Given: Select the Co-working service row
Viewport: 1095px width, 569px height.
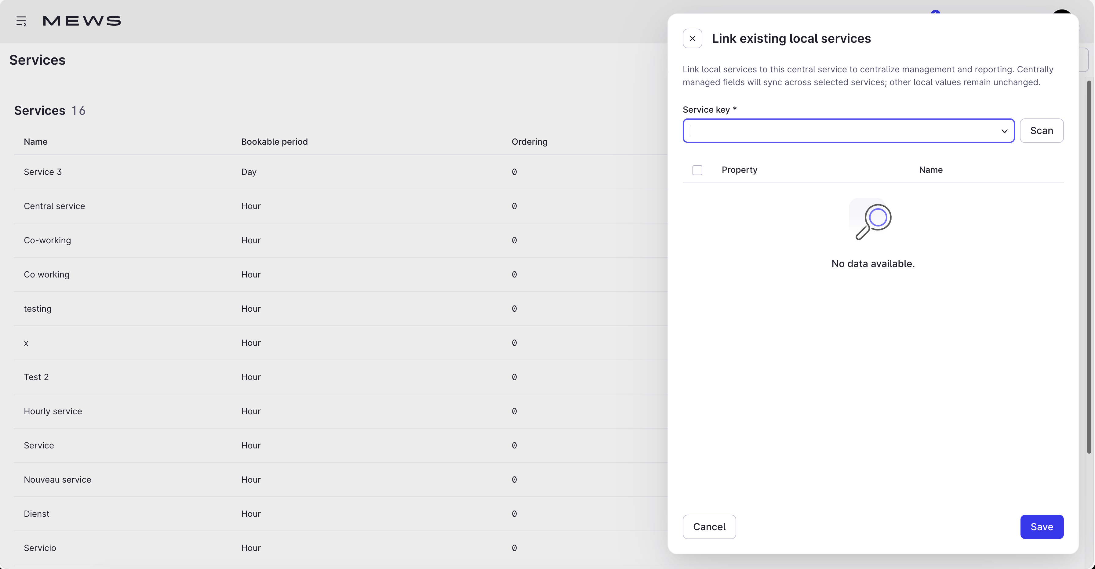Looking at the screenshot, I should click(340, 241).
